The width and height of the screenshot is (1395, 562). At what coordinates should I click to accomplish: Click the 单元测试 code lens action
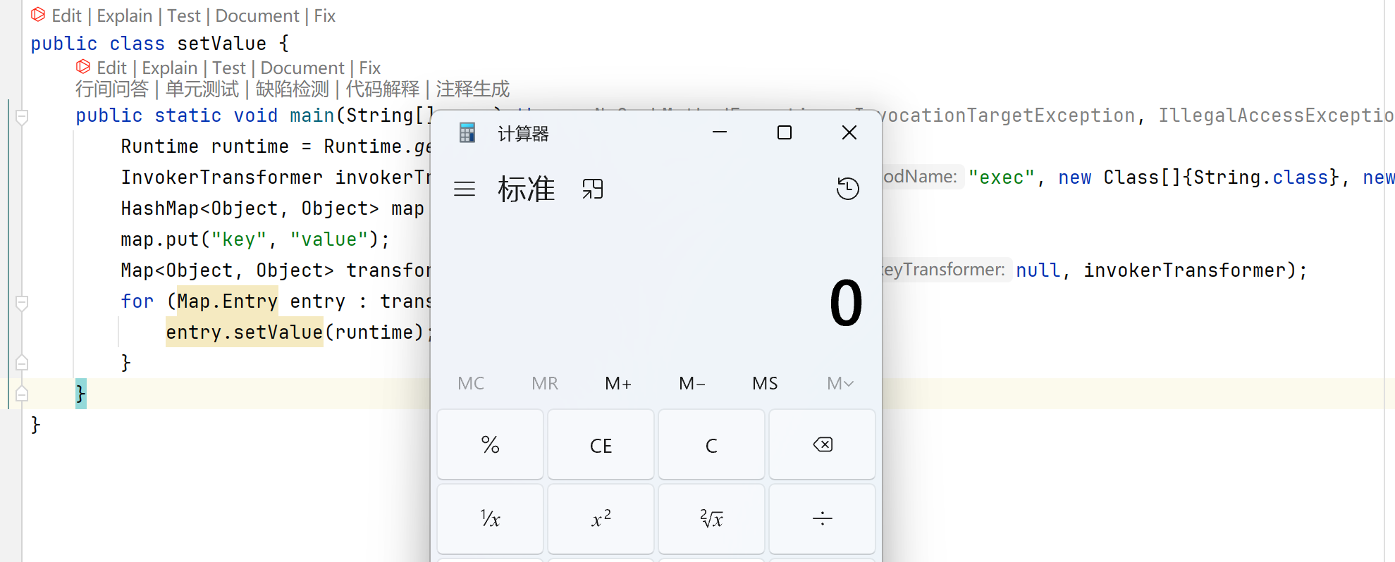pos(202,89)
